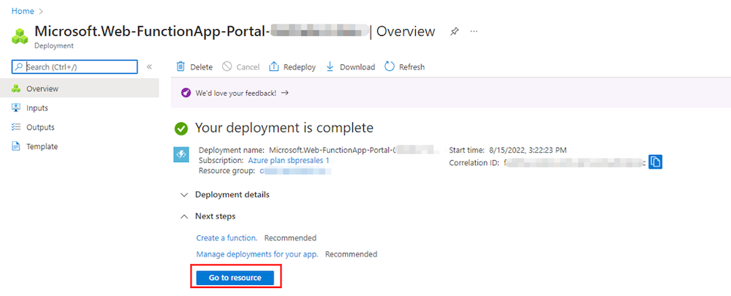This screenshot has width=731, height=296.
Task: Open the more options ellipsis in title
Action: coord(474,31)
